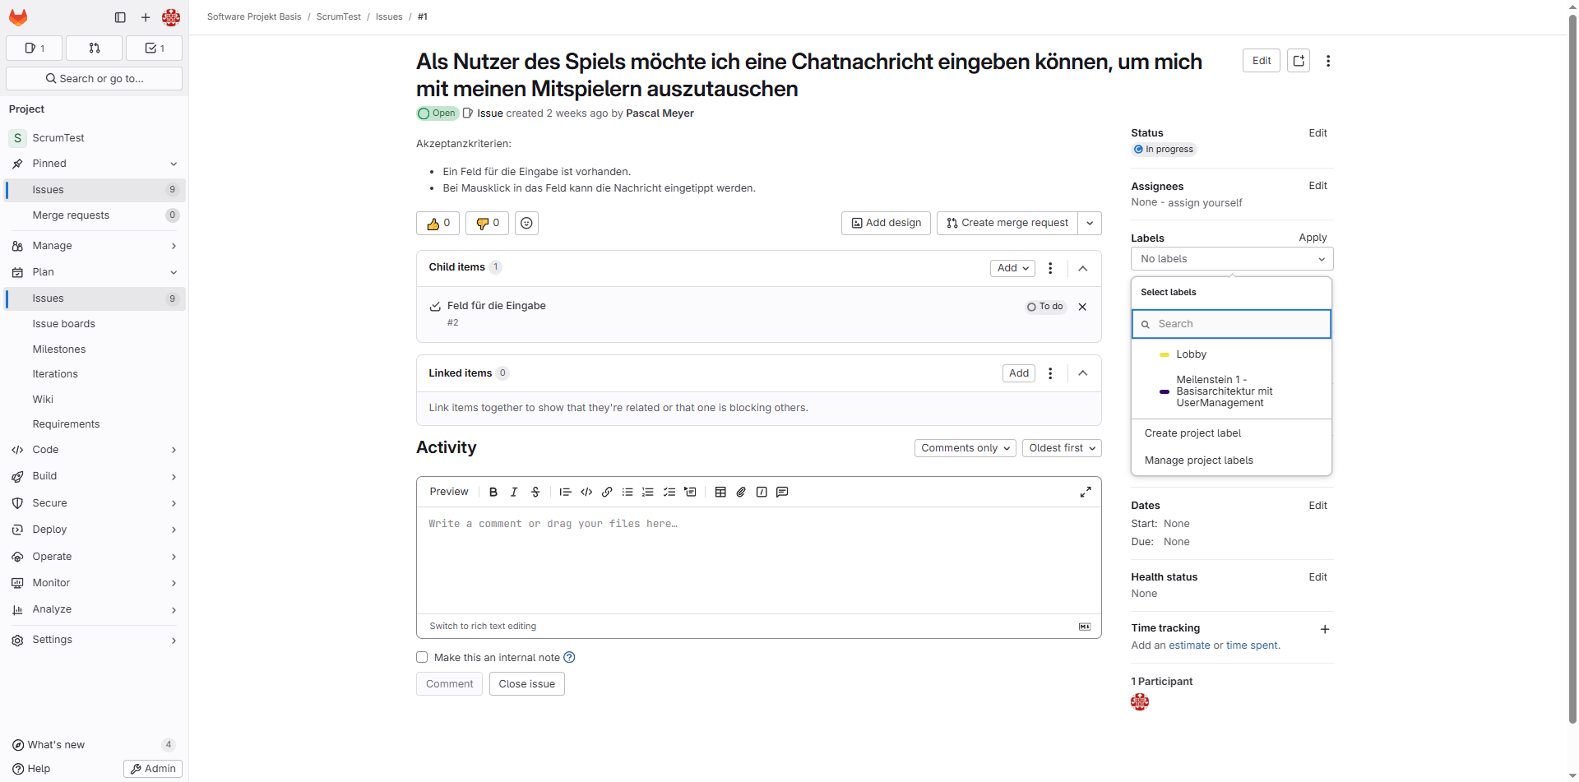Add time tracking entry with plus icon
The width and height of the screenshot is (1579, 782).
click(x=1324, y=629)
